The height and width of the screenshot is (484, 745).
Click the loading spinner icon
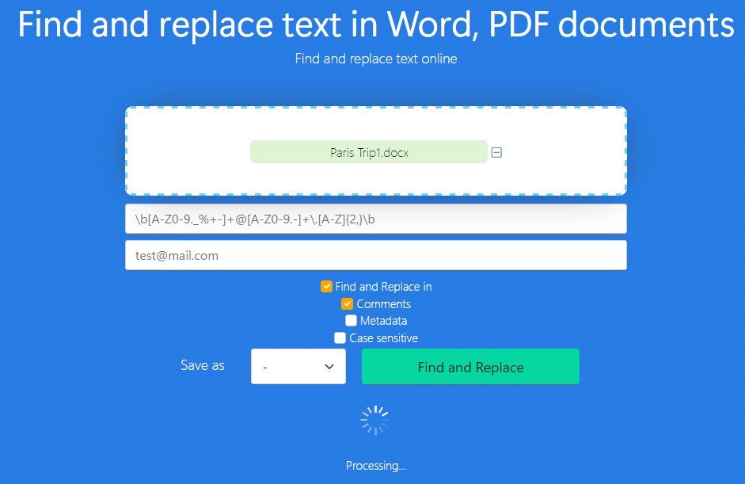[x=374, y=421]
